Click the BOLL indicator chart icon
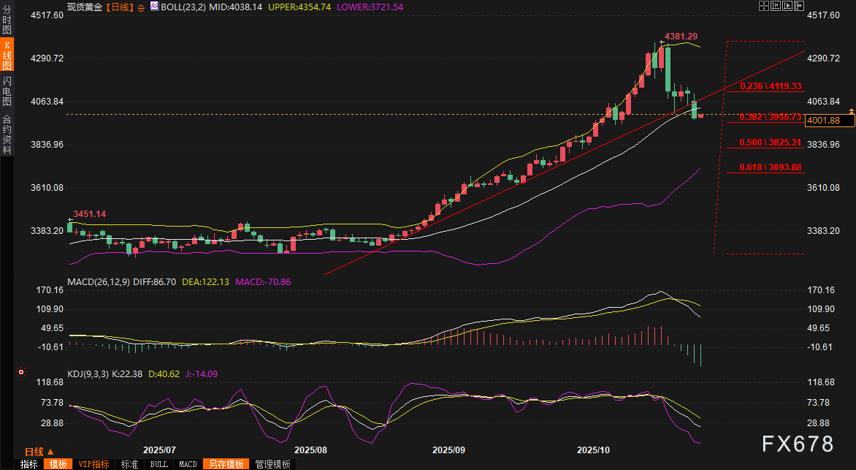 [153, 6]
